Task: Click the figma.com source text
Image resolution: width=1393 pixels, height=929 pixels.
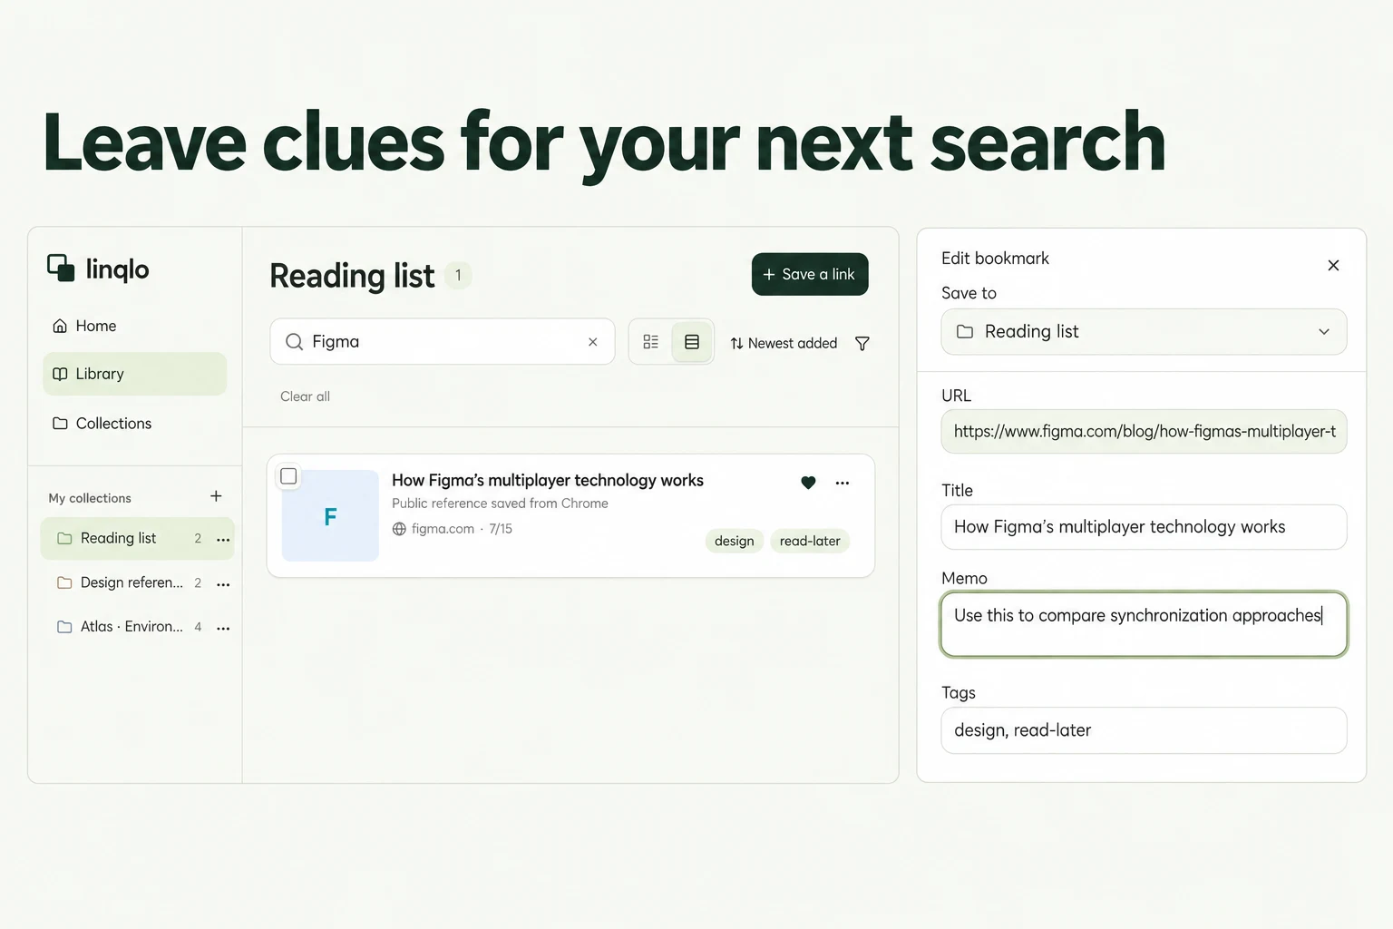Action: click(x=443, y=529)
